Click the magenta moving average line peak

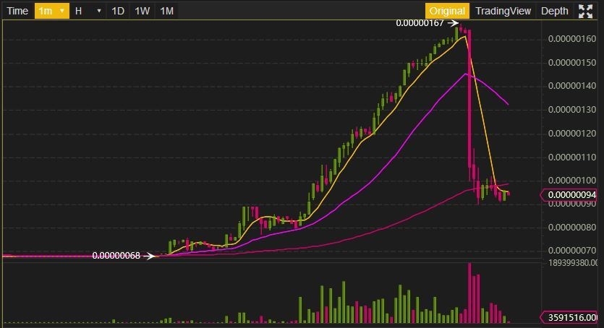pyautogui.click(x=466, y=74)
